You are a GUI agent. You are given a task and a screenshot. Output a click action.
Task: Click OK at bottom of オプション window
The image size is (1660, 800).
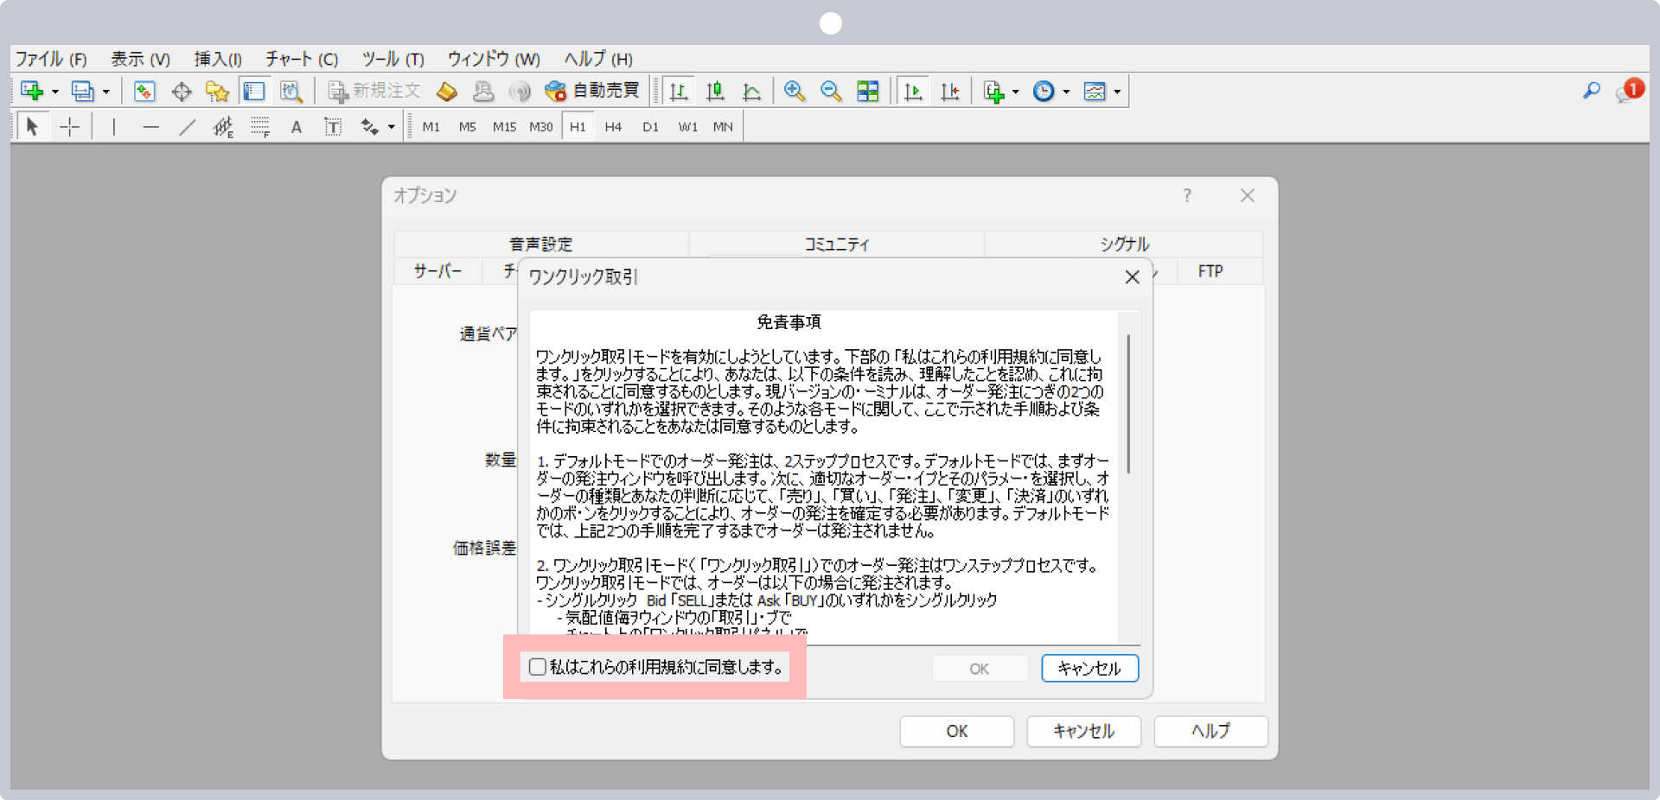point(956,731)
